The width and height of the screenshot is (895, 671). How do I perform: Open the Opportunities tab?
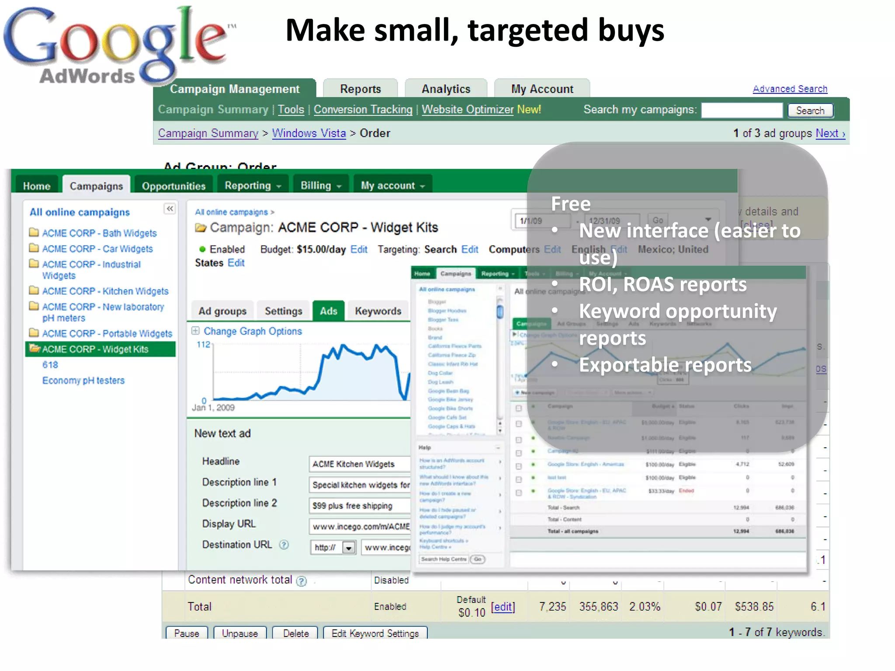point(173,186)
